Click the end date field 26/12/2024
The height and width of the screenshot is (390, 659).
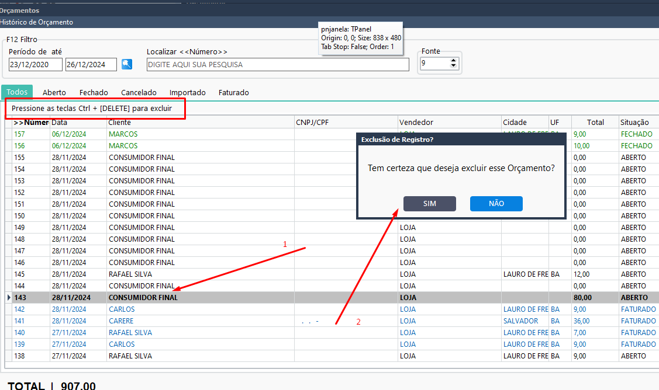pos(91,65)
